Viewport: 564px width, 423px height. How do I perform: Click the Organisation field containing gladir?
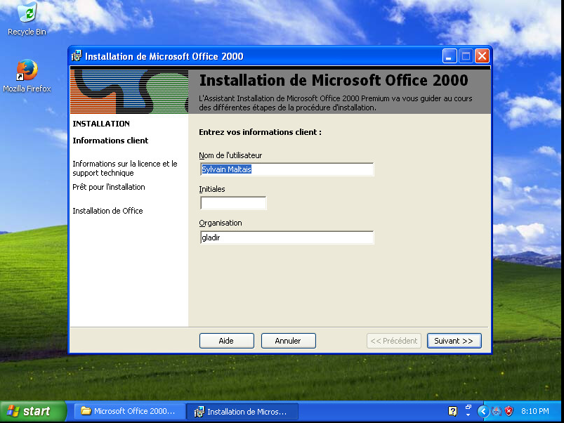point(287,237)
